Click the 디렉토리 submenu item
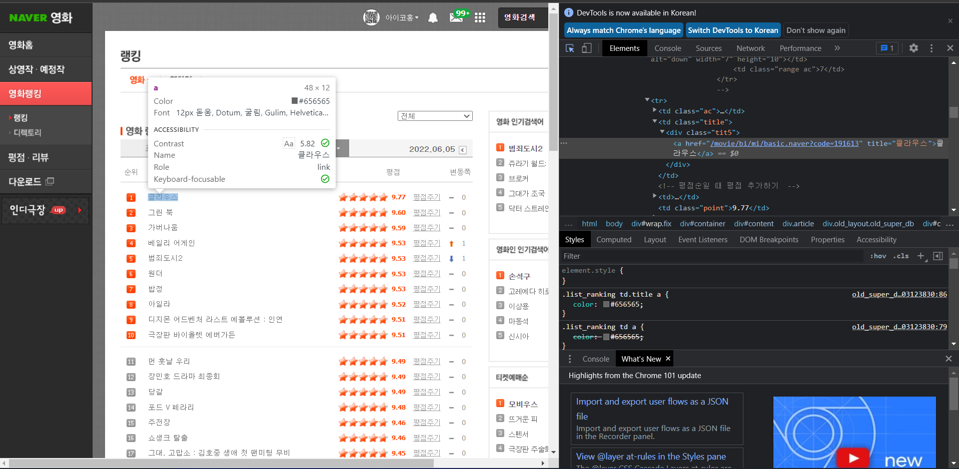The width and height of the screenshot is (959, 469). point(28,133)
